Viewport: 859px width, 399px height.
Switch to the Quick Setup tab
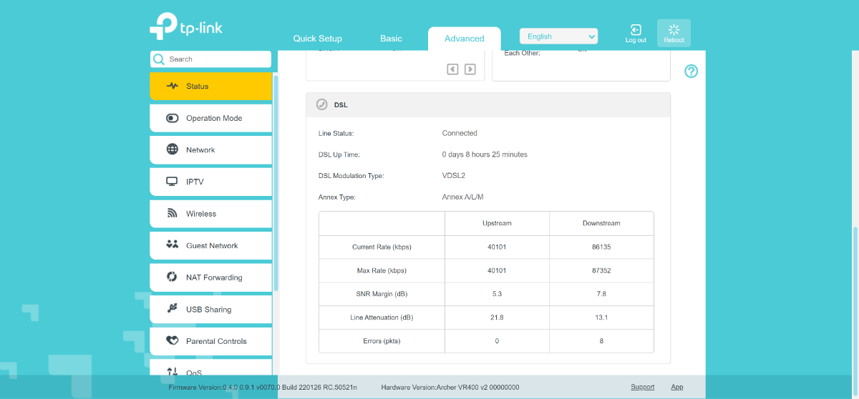(x=318, y=39)
